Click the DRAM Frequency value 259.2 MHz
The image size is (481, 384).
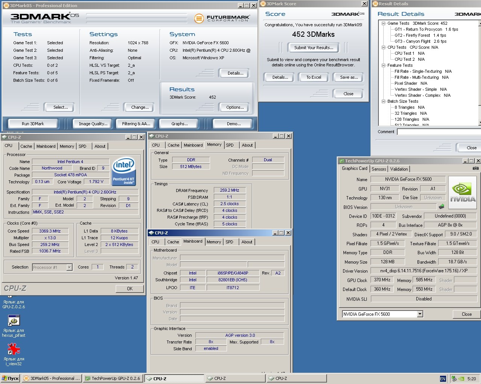pos(230,190)
